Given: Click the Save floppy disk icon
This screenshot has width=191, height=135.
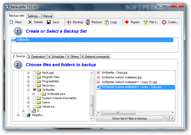Looking at the screenshot, I should pyautogui.click(x=49, y=22).
